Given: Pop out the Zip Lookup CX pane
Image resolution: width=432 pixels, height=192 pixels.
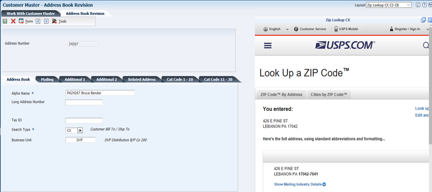Looking at the screenshot, I should (424, 20).
